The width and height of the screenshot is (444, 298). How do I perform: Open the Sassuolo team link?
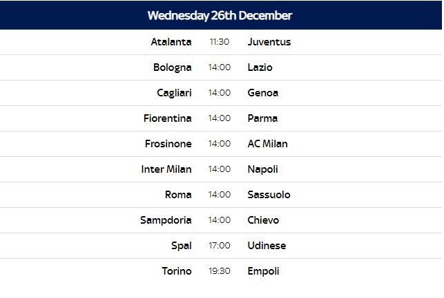point(269,195)
